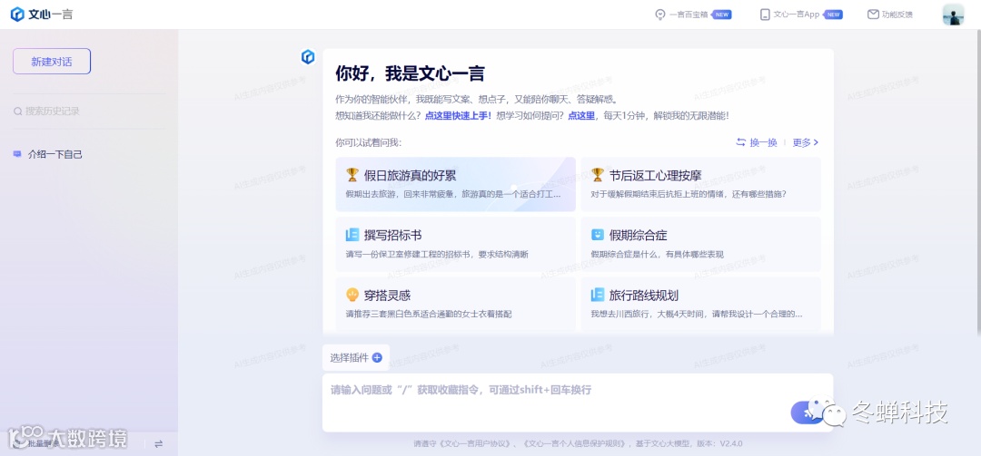Click trophy icon on 节后返工心理按摩

(x=598, y=175)
